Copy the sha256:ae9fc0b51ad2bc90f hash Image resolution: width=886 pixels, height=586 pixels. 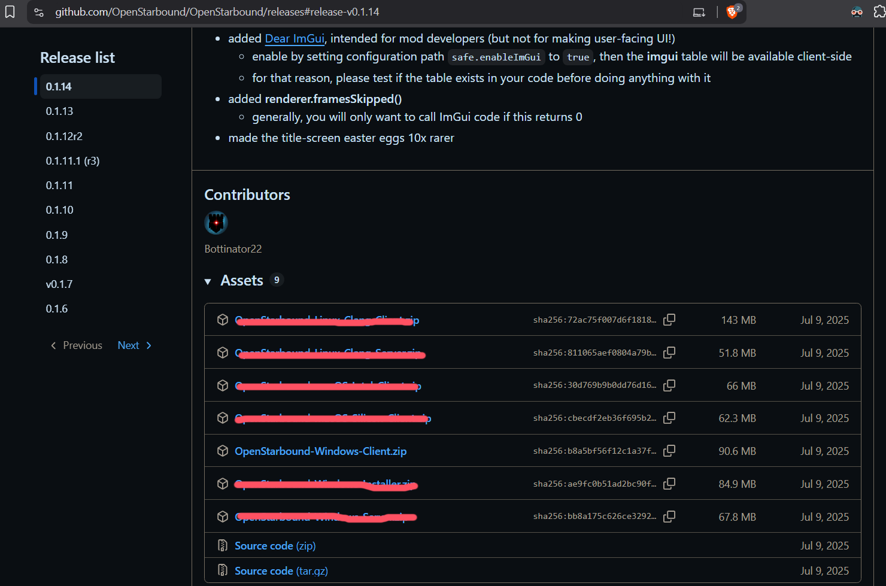669,484
